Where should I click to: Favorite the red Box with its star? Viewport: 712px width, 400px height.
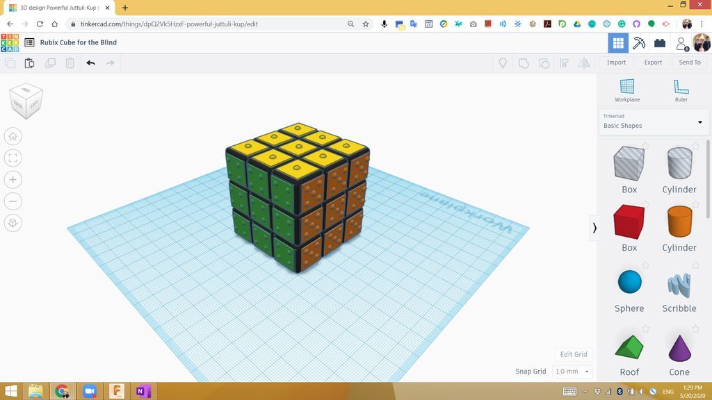[645, 205]
